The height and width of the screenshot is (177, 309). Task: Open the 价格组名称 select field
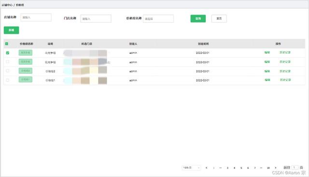click(158, 19)
